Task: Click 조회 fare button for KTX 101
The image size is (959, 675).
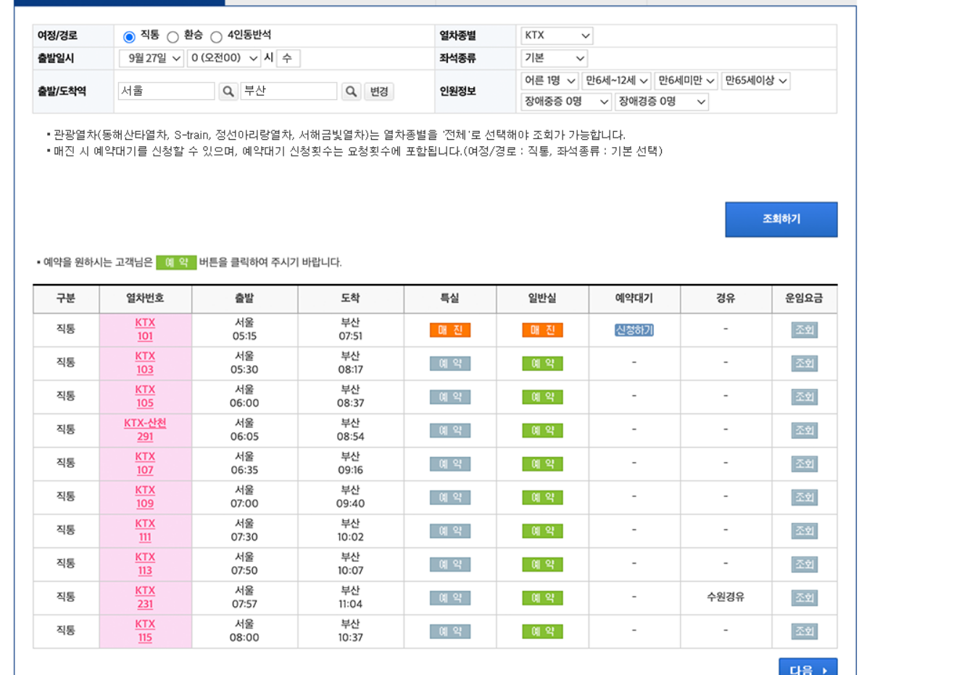Action: click(805, 330)
